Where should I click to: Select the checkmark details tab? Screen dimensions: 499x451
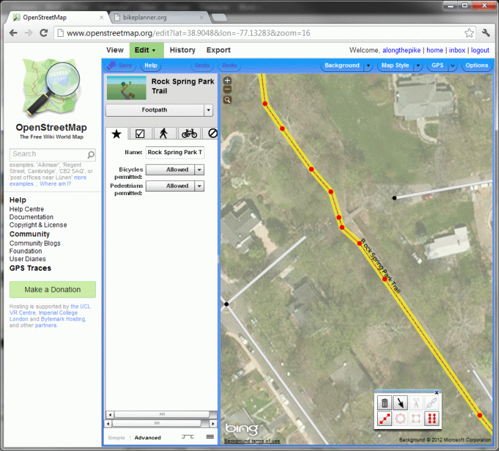pos(140,133)
